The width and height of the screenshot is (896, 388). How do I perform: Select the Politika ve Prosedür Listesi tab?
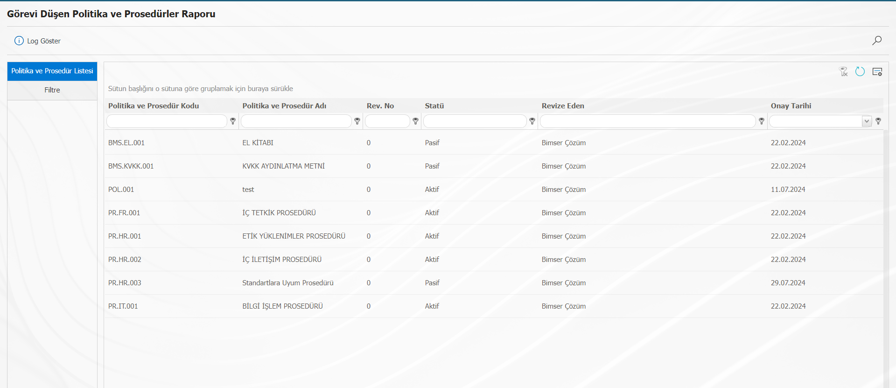tap(52, 71)
